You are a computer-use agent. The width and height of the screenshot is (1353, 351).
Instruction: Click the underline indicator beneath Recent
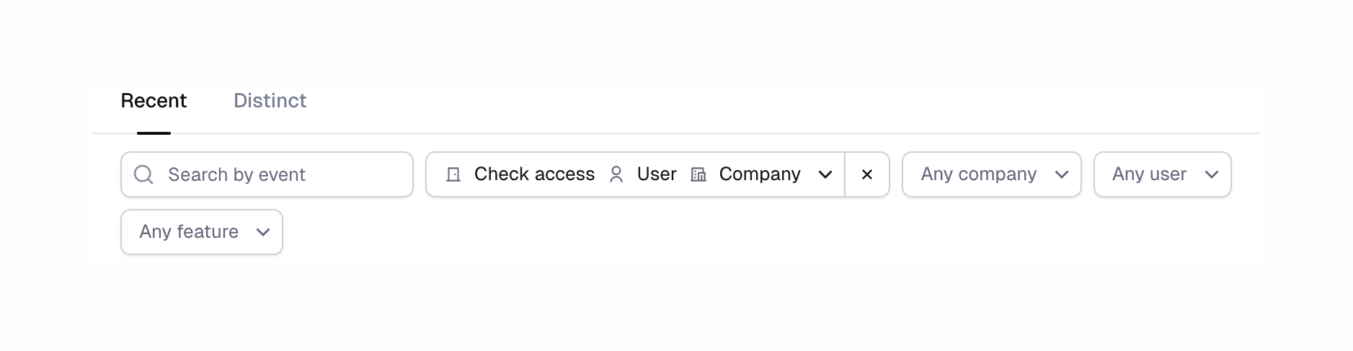[x=154, y=133]
